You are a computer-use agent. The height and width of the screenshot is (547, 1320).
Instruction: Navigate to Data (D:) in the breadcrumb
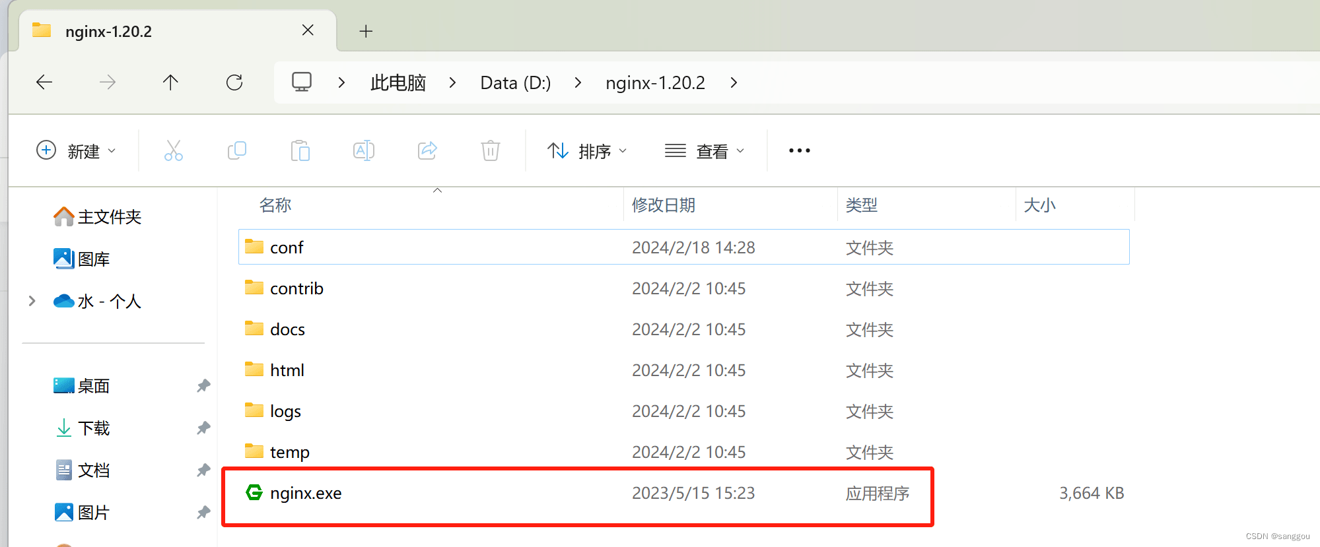(x=516, y=82)
